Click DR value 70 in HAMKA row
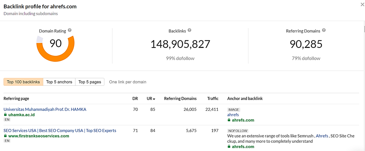This screenshot has width=365, height=151. tap(135, 109)
